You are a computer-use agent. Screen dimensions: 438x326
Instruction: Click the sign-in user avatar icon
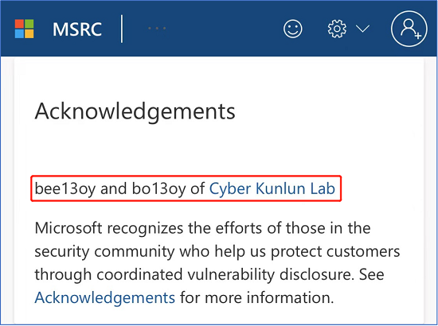click(x=409, y=29)
